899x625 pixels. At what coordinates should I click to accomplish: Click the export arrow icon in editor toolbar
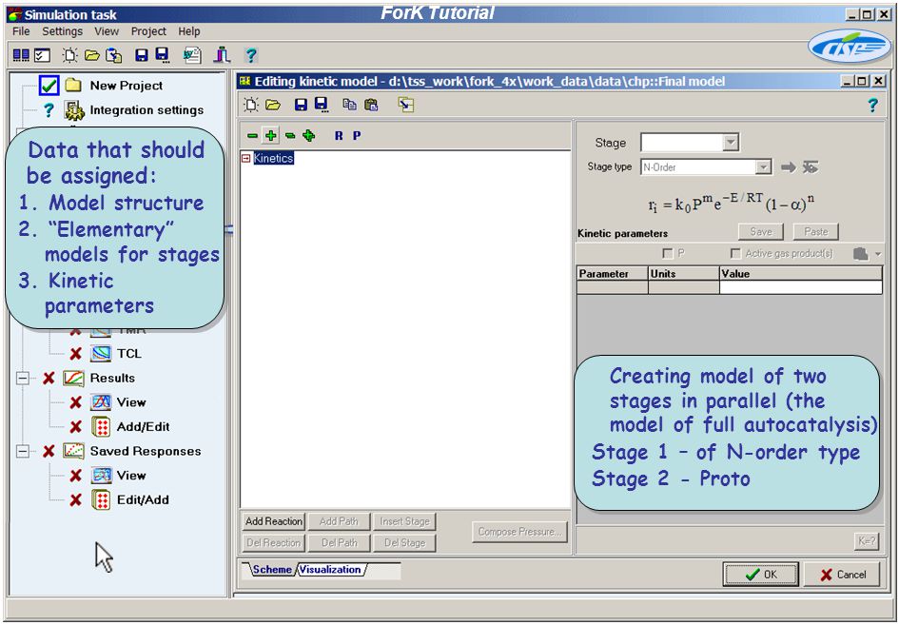406,105
